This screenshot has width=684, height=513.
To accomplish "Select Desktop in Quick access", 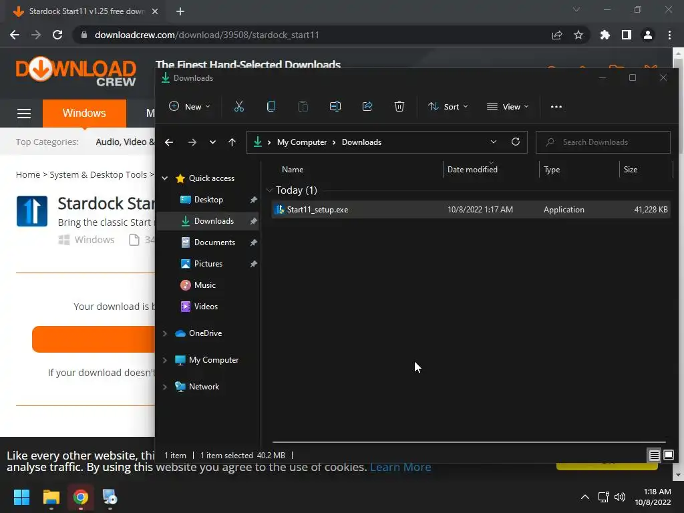I will tap(208, 200).
